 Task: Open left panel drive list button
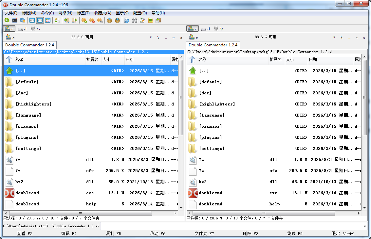9,37
